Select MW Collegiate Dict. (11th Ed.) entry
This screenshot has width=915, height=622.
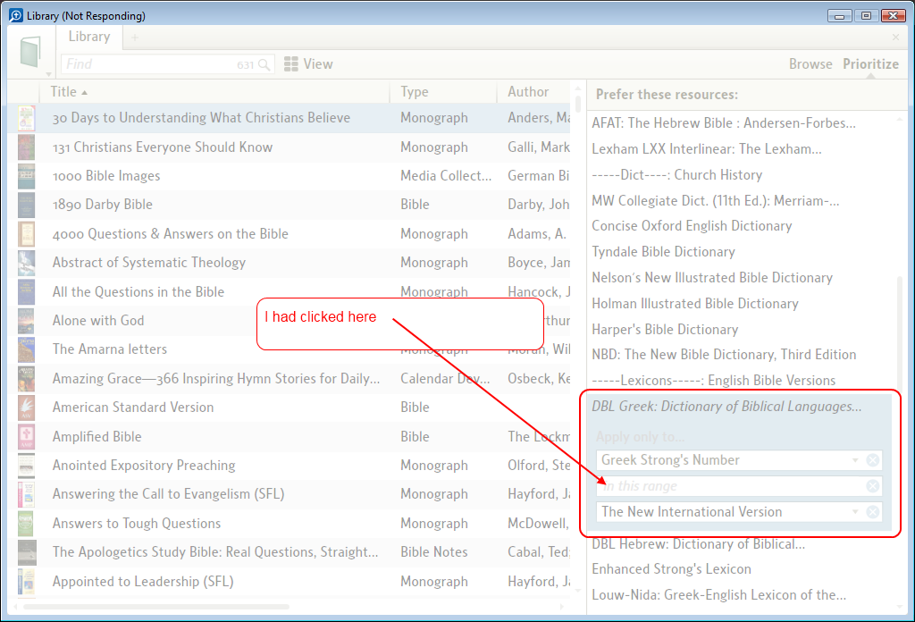[x=716, y=201]
